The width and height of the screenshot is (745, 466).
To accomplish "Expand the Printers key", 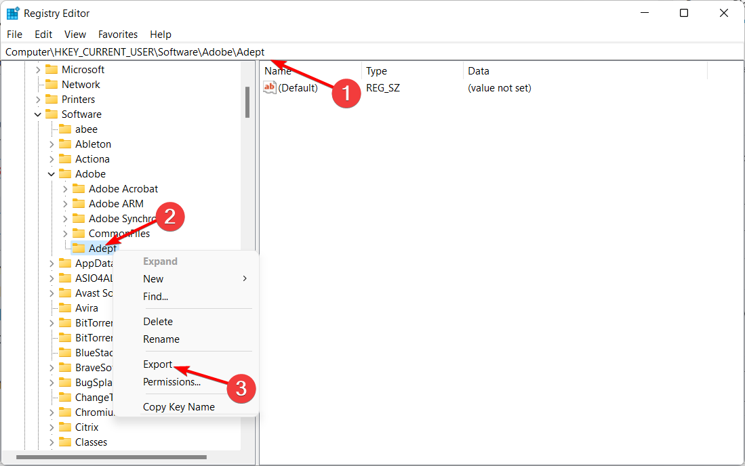I will coord(38,100).
